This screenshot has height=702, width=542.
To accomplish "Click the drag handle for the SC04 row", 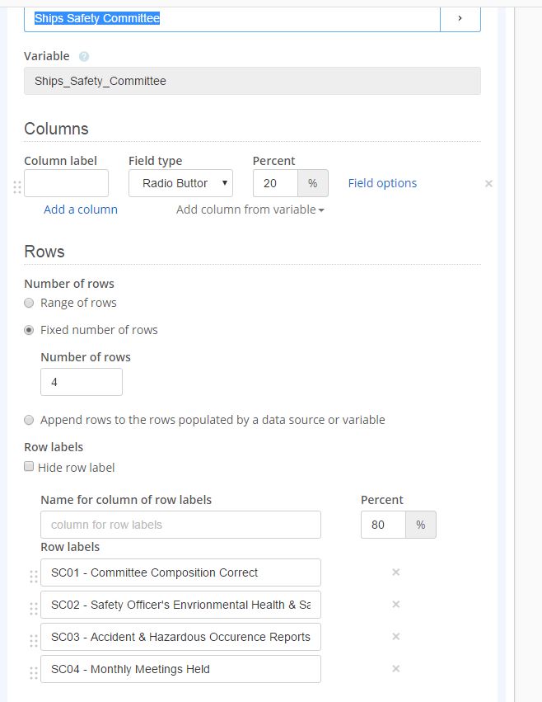I will click(x=34, y=672).
